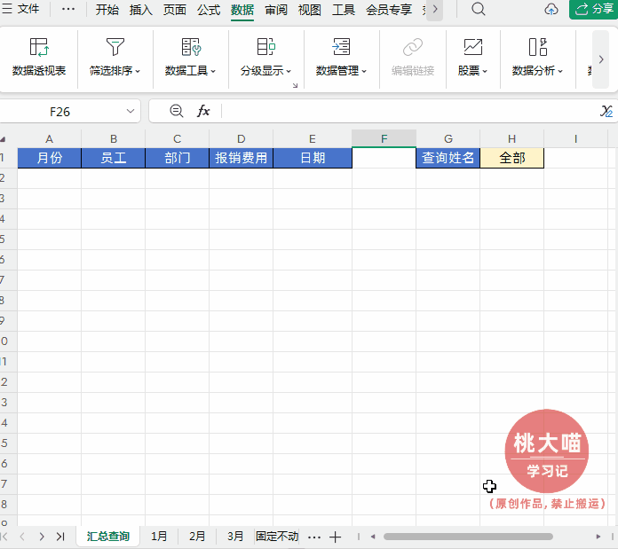Select the 日期 header cell

tap(313, 158)
